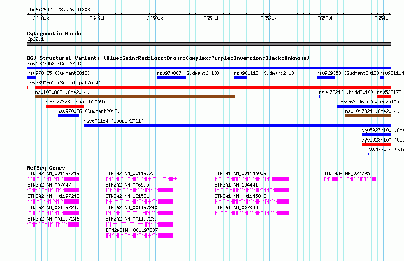Click the Cytogenetic Bands track title
The height and width of the screenshot is (261, 404).
pos(54,34)
